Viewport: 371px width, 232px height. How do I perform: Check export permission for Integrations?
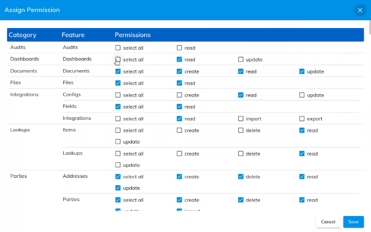[302, 118]
